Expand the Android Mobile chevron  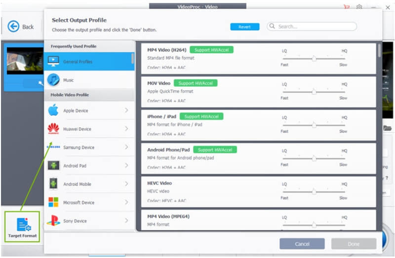point(126,184)
